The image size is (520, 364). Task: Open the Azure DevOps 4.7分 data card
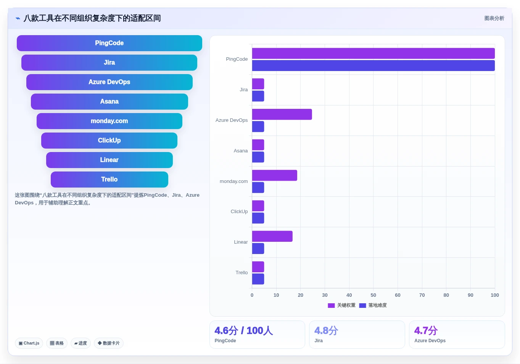point(457,335)
